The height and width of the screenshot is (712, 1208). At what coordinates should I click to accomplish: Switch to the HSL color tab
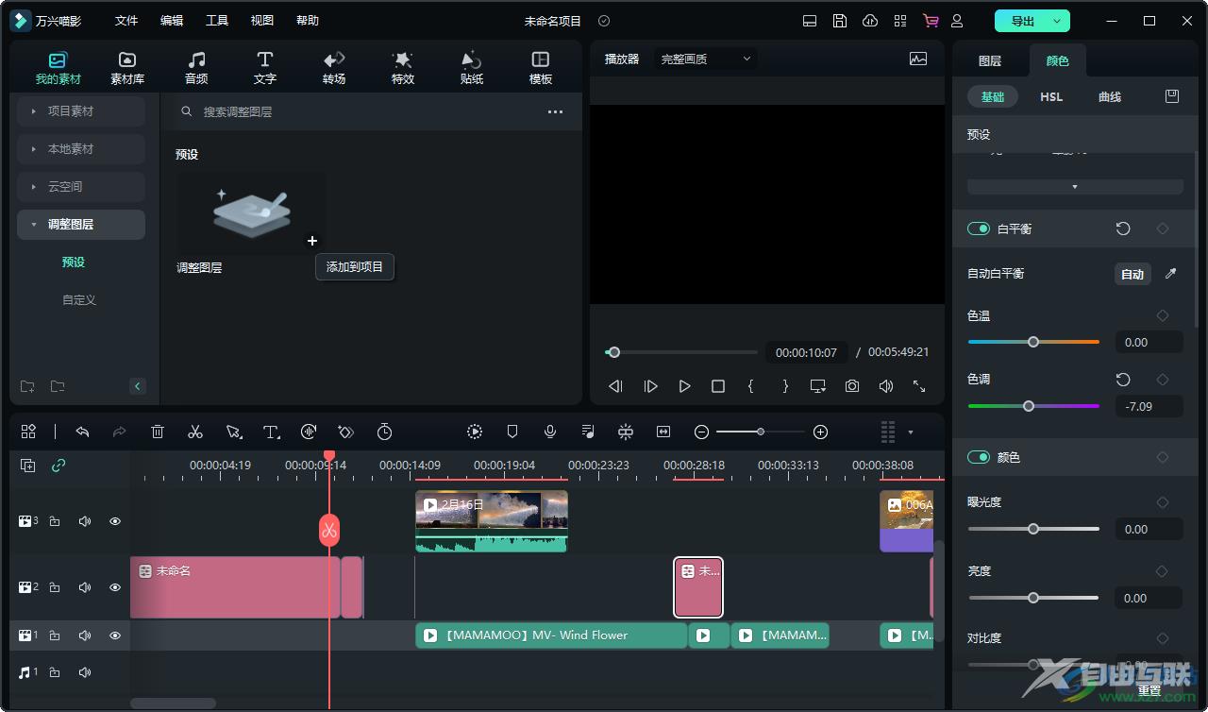coord(1051,96)
